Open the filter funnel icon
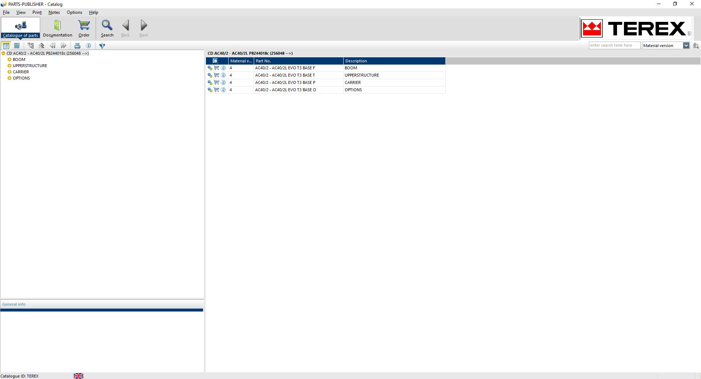 tap(102, 46)
